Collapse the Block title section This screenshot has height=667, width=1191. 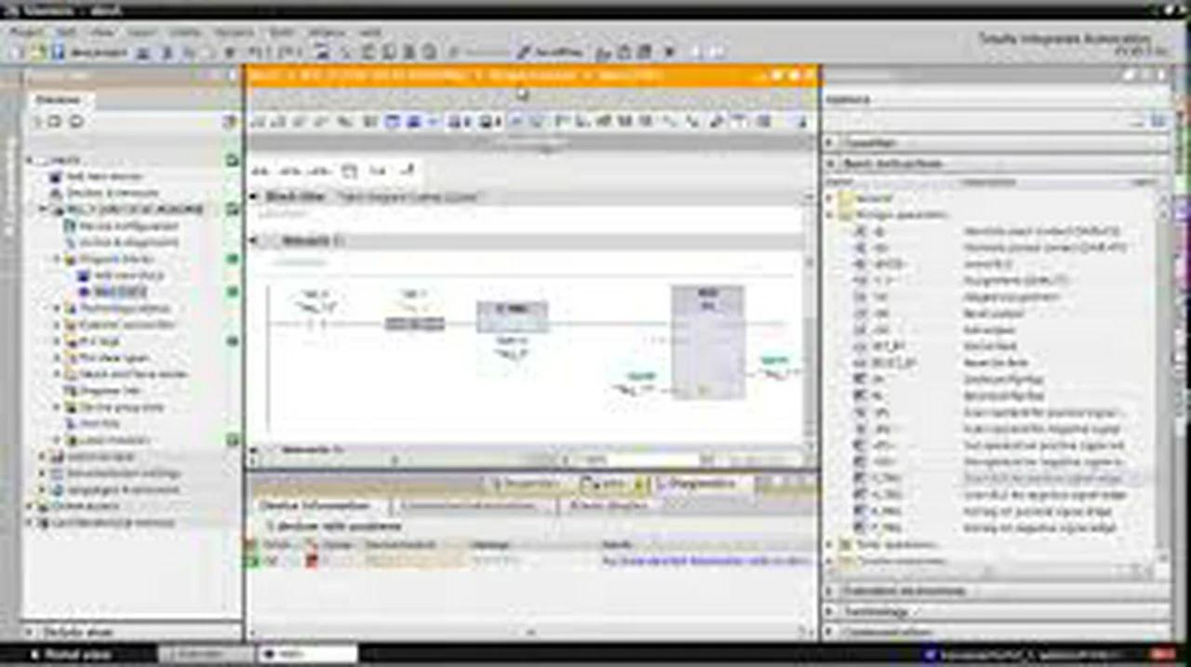coord(253,196)
